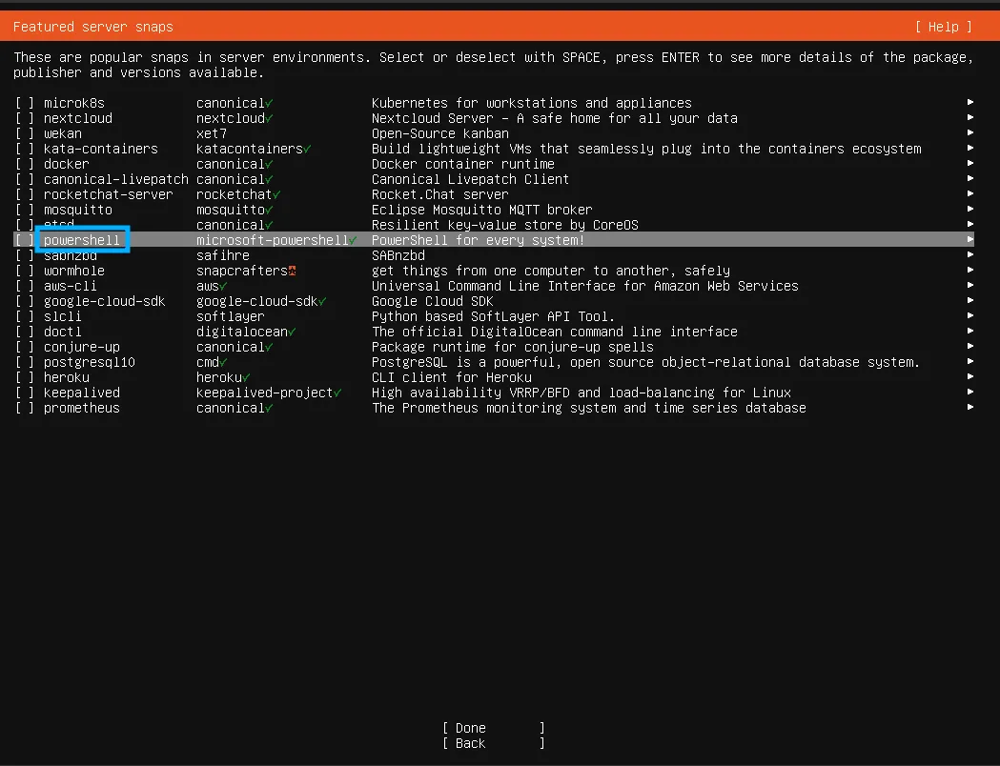
Task: Click the Featured server snaps title
Action: 93,27
